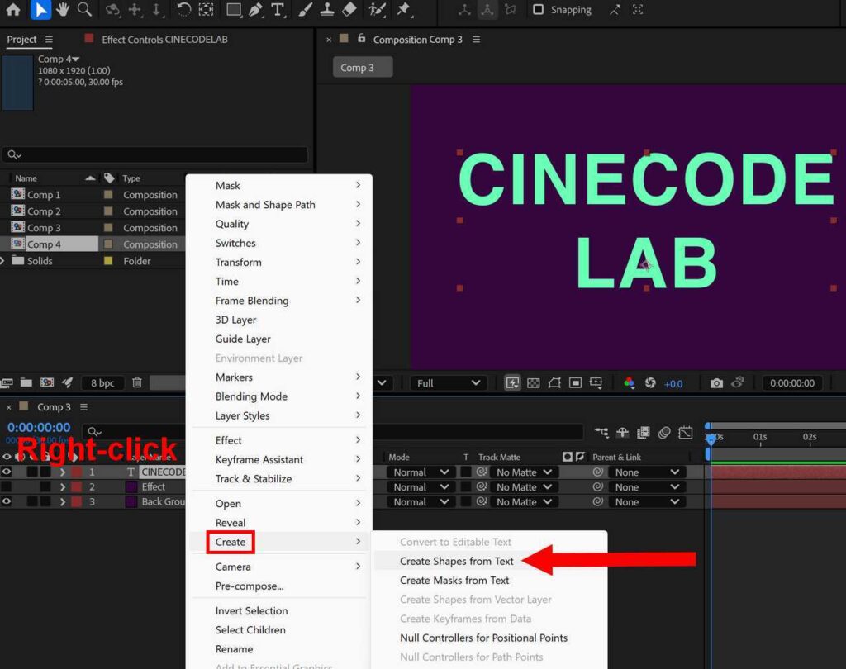
Task: Open grid and guide options
Action: tap(596, 383)
